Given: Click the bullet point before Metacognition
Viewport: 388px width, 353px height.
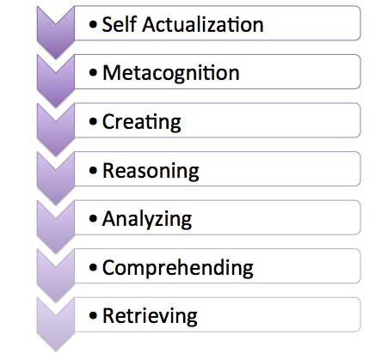Looking at the screenshot, I should click(93, 73).
